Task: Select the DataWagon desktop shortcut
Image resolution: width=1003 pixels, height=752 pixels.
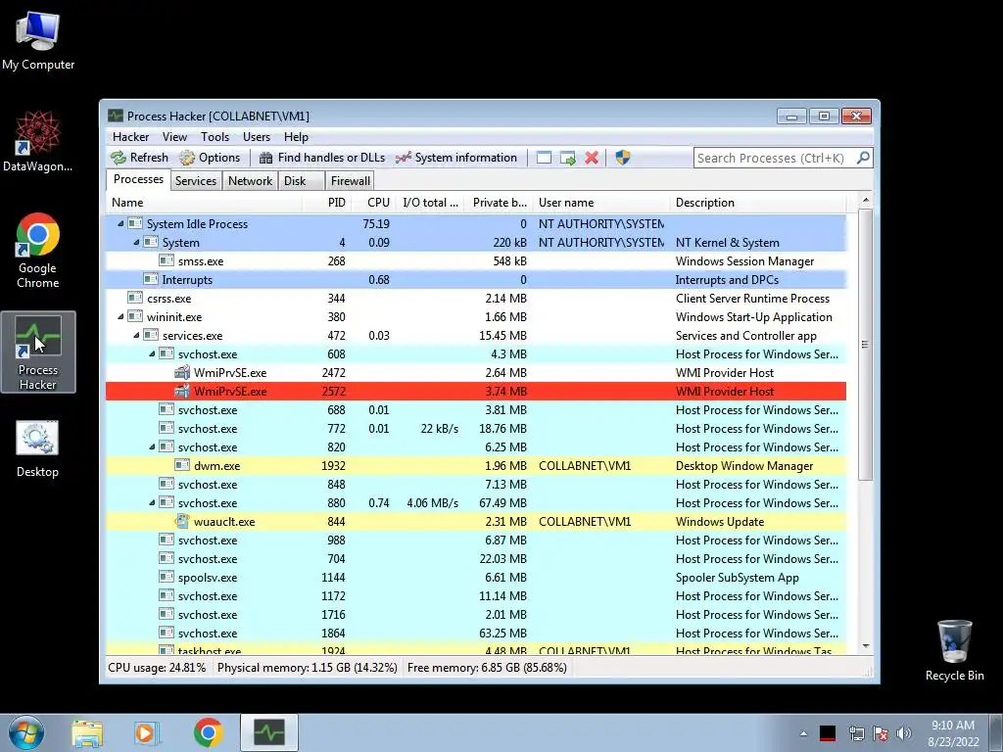Action: point(38,141)
